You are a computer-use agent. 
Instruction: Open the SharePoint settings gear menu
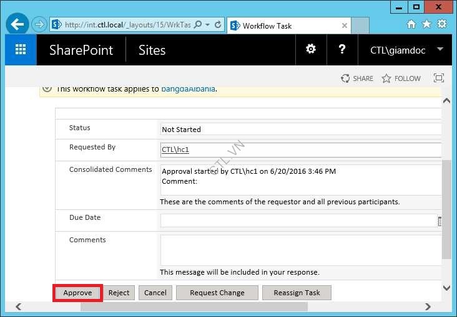pyautogui.click(x=310, y=50)
